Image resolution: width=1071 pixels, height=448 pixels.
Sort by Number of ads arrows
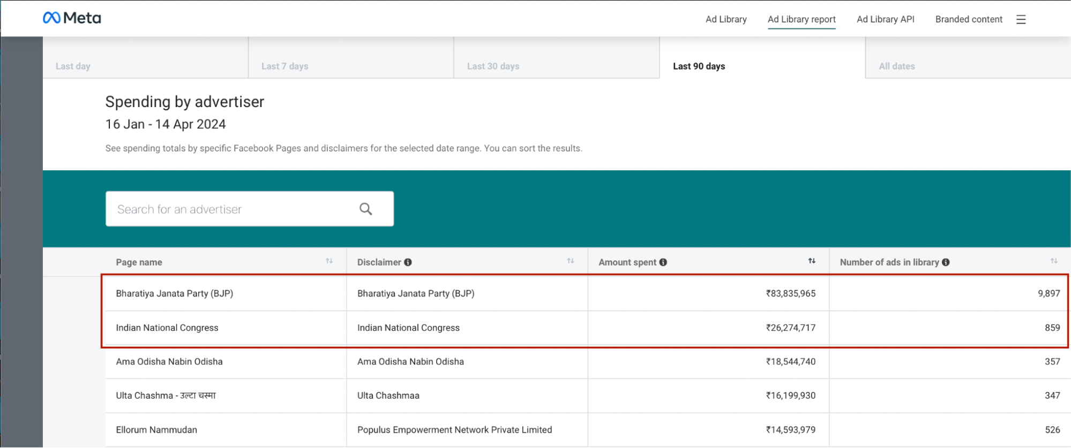(x=1054, y=261)
